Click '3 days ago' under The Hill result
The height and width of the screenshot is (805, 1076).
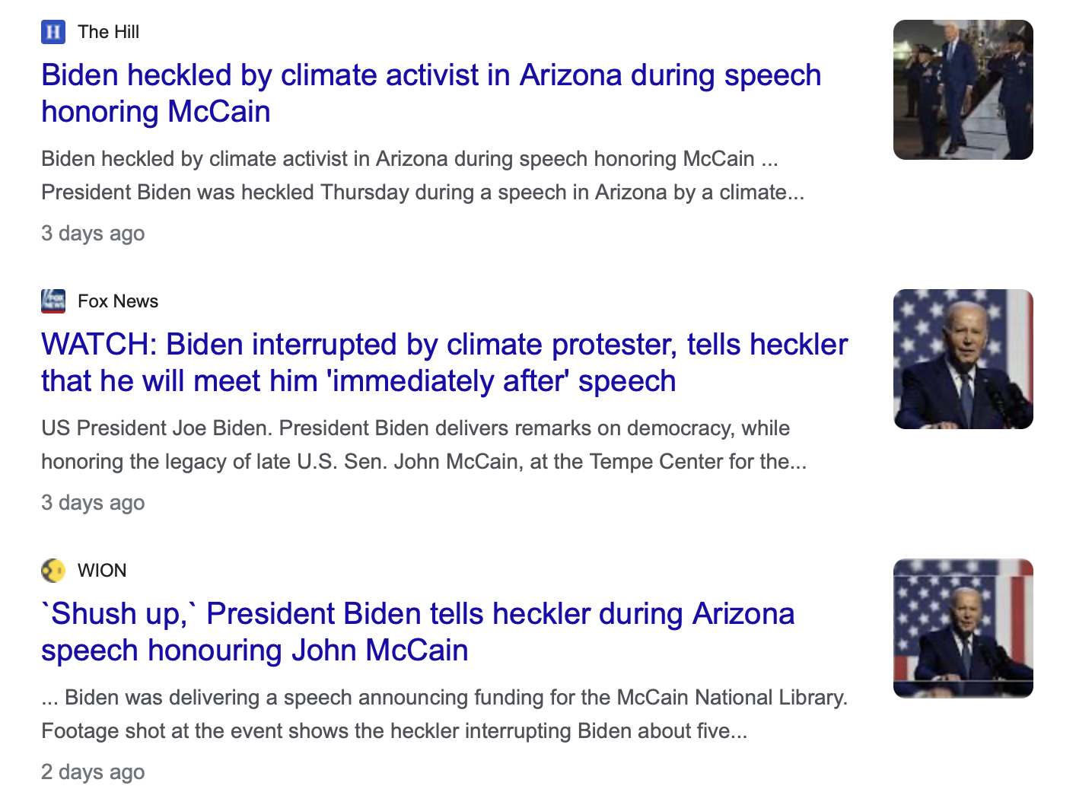click(x=93, y=234)
